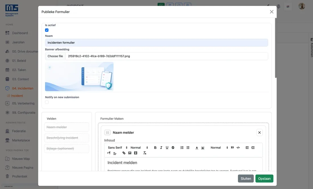The image size is (313, 189).
Task: Open 00. Drive documenten in sidebar
Action: pyautogui.click(x=25, y=52)
